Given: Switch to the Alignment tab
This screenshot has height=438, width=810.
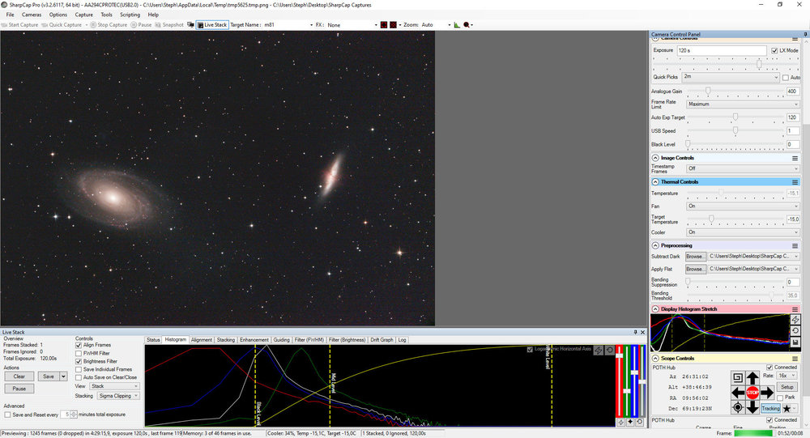Looking at the screenshot, I should click(x=202, y=340).
